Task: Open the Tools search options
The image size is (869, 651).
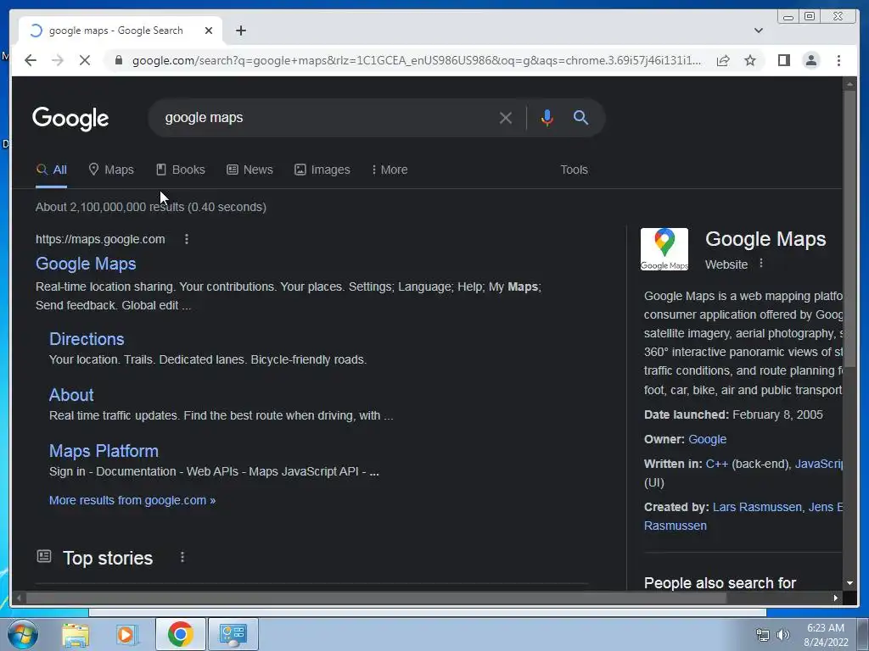Action: tap(574, 170)
